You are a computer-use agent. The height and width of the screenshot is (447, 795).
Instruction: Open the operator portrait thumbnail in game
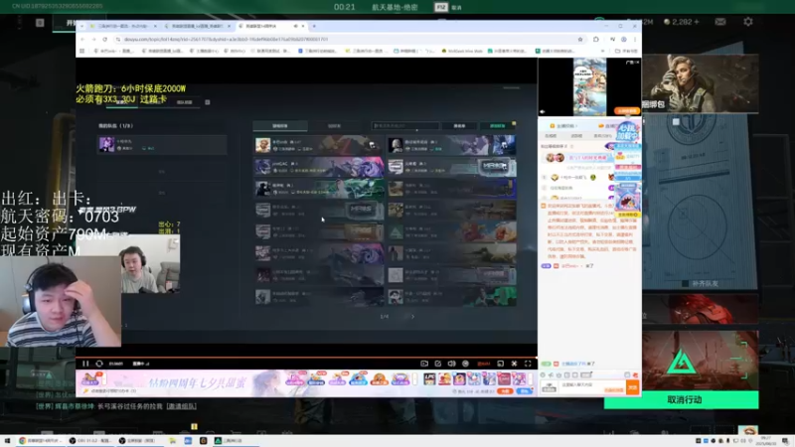[701, 83]
